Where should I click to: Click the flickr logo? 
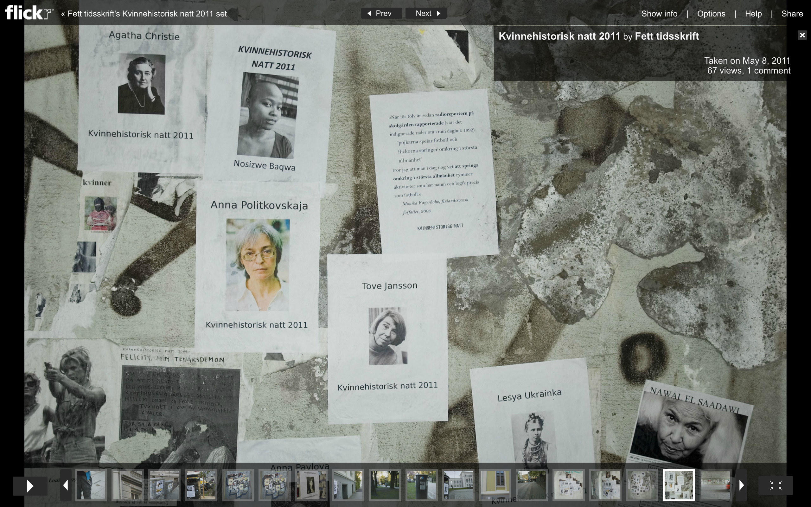click(x=29, y=13)
